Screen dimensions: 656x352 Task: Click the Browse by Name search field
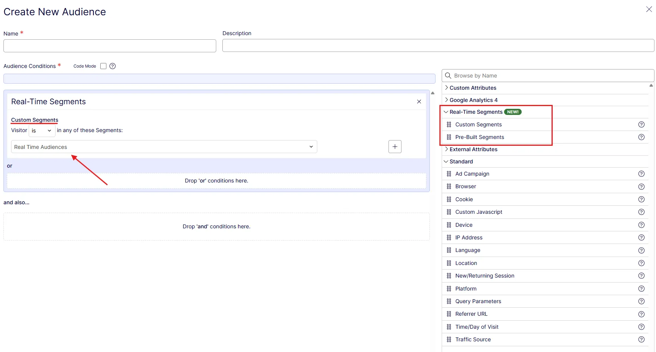pos(548,76)
